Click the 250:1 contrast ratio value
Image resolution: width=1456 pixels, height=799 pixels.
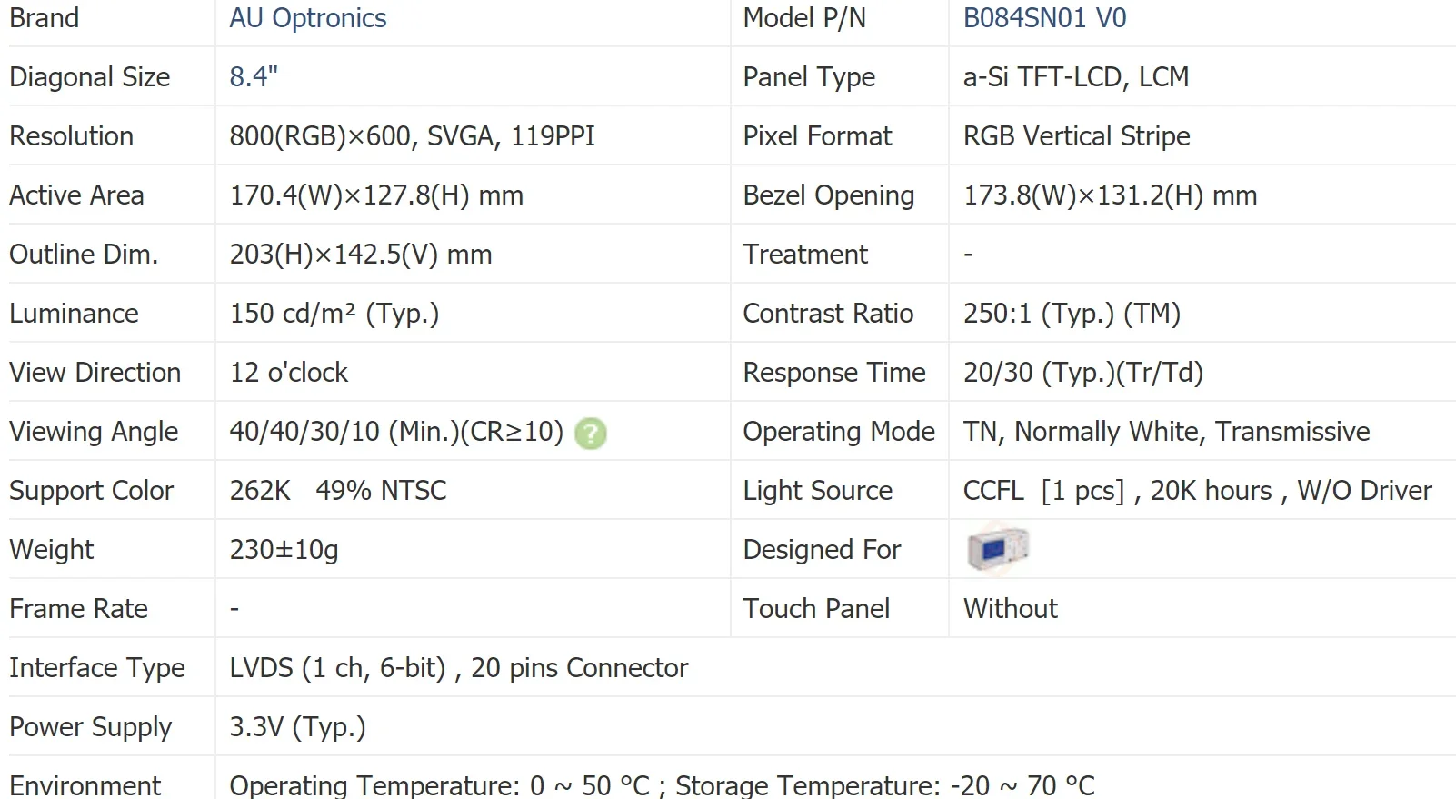click(x=1072, y=314)
